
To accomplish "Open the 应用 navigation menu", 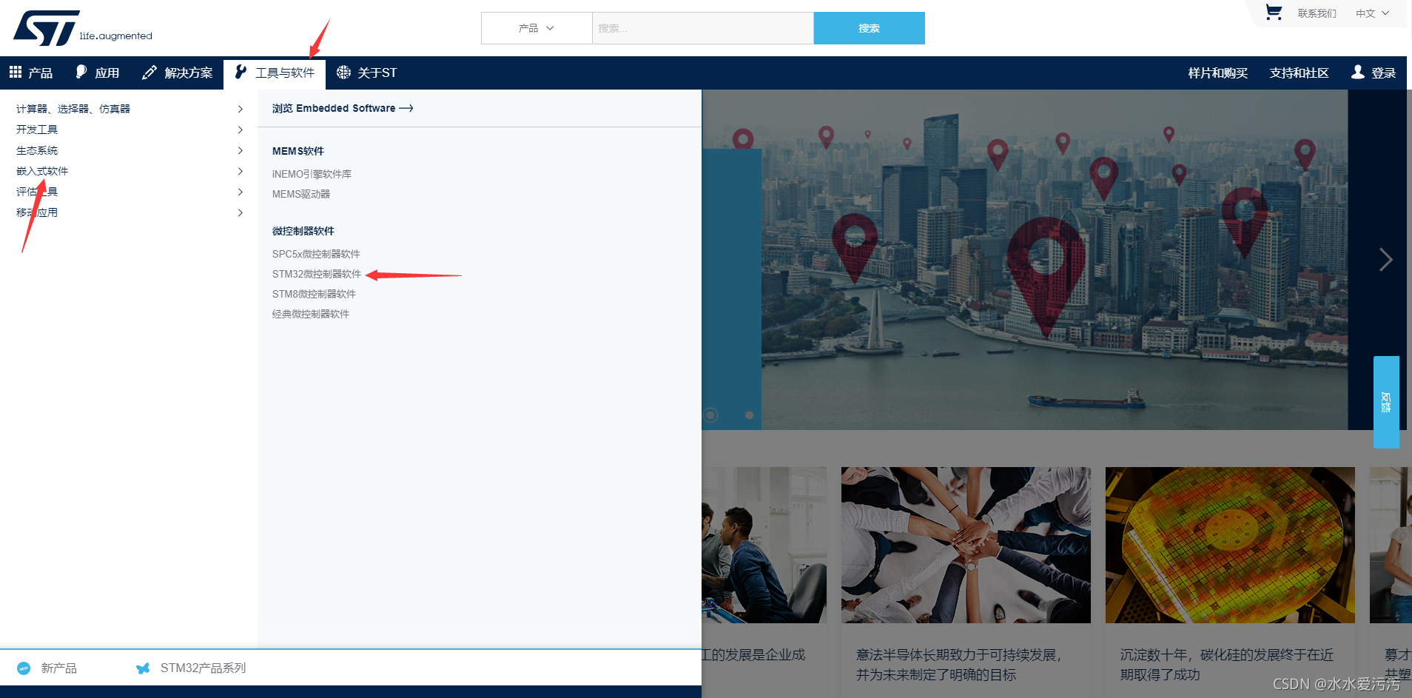I will [x=98, y=73].
